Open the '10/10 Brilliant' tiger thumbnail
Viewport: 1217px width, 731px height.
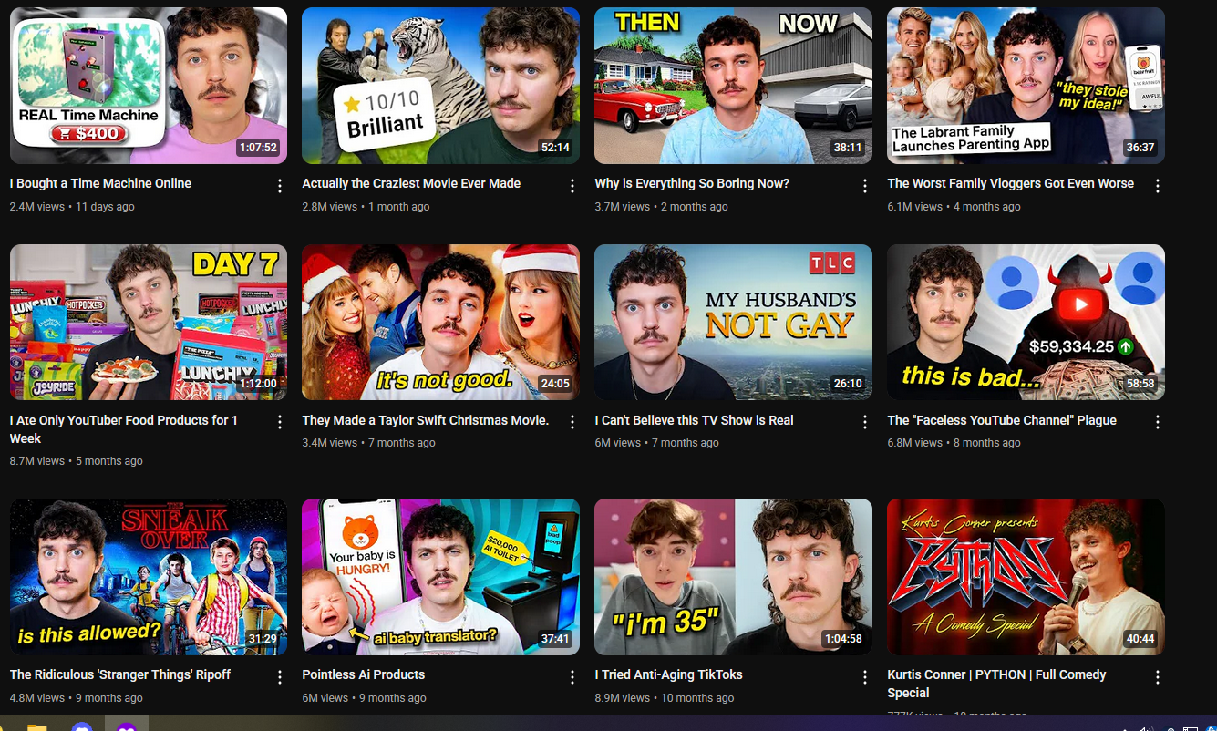(x=441, y=86)
